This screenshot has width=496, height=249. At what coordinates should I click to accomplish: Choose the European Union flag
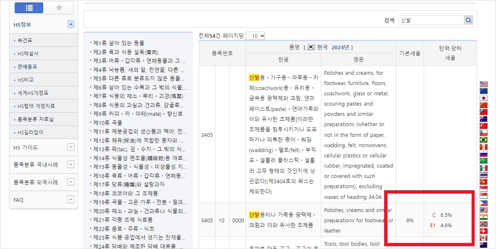(484, 91)
